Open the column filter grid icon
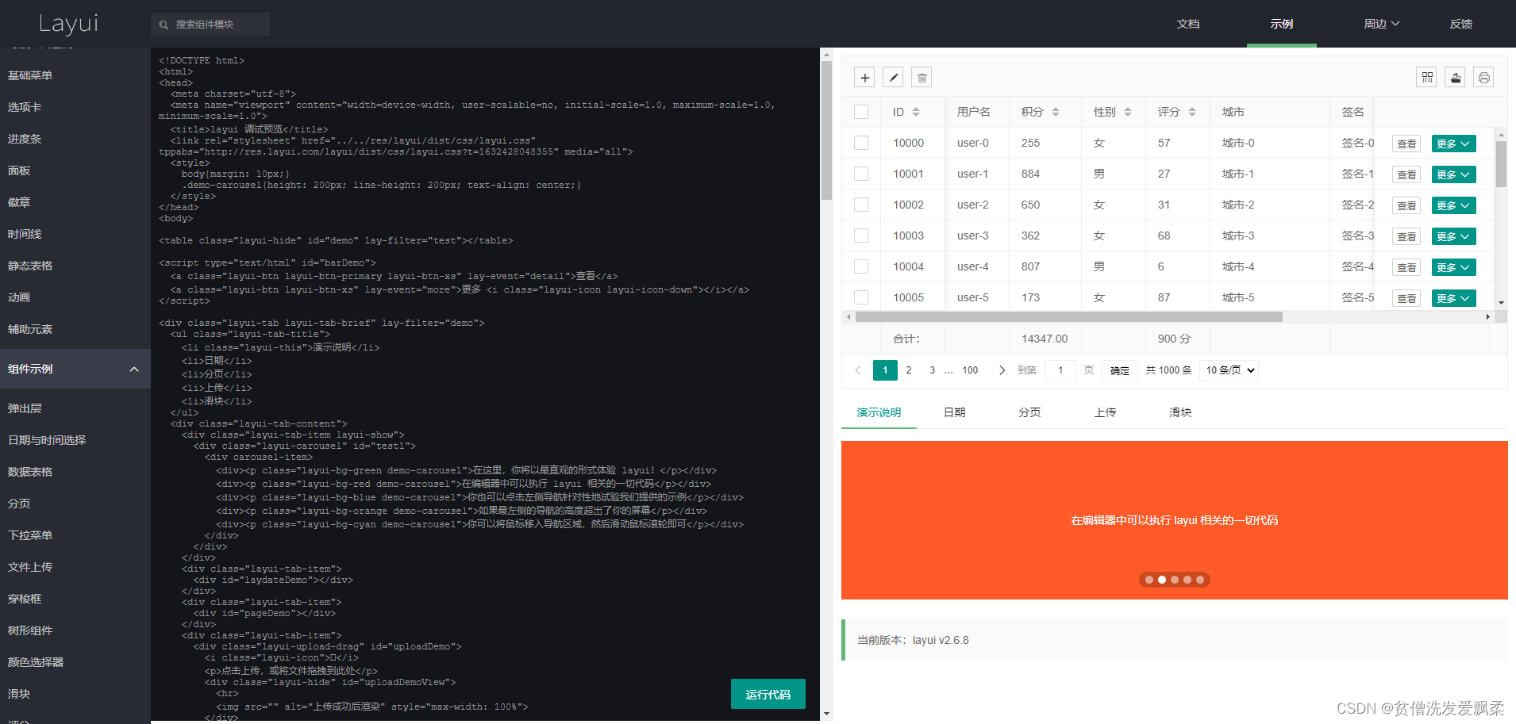Screen dimensions: 1516x724 click(x=1426, y=77)
